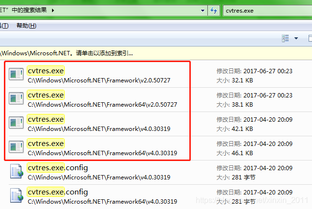Click the yellow index notification bar
The image size is (312, 209).
(x=156, y=53)
